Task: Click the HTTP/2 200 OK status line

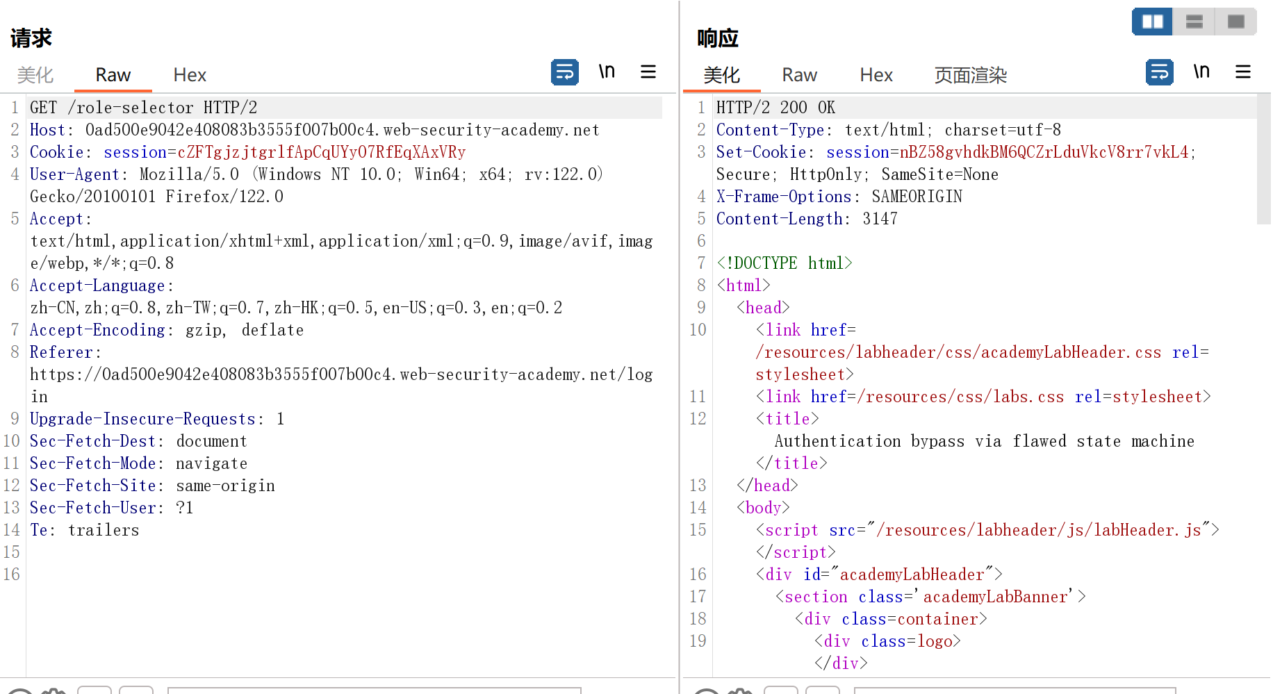Action: tap(776, 108)
